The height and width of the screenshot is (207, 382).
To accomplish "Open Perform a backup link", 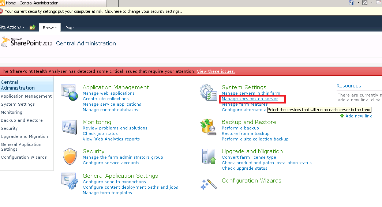I will [240, 128].
